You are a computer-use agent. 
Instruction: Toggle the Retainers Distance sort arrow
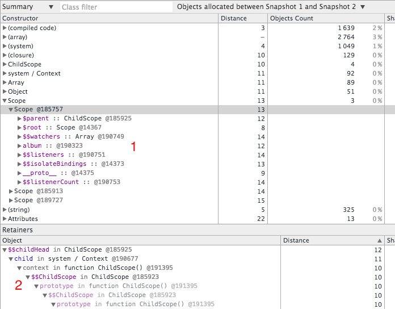click(379, 241)
